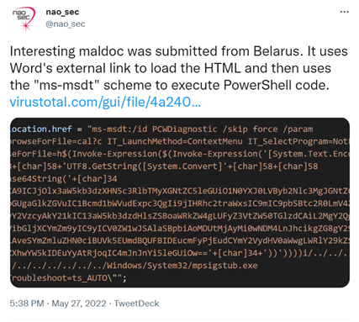Screen dimensions: 359x322
Task: Click PCWDiagnostic text in the code image
Action: [x=184, y=129]
